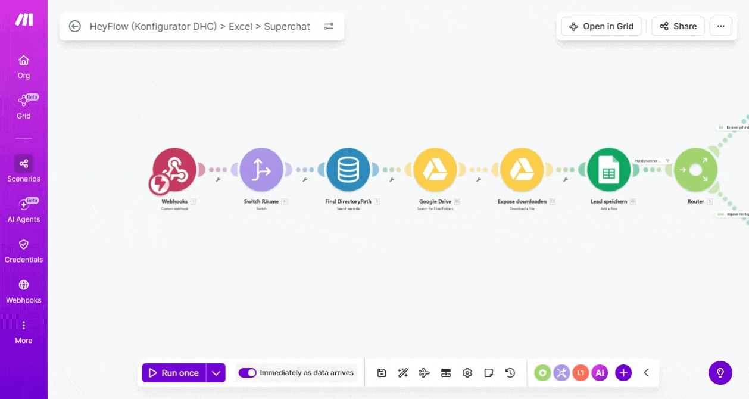Viewport: 749px width, 399px height.
Task: Open the Webhooks custom webhook module
Action: [174, 170]
